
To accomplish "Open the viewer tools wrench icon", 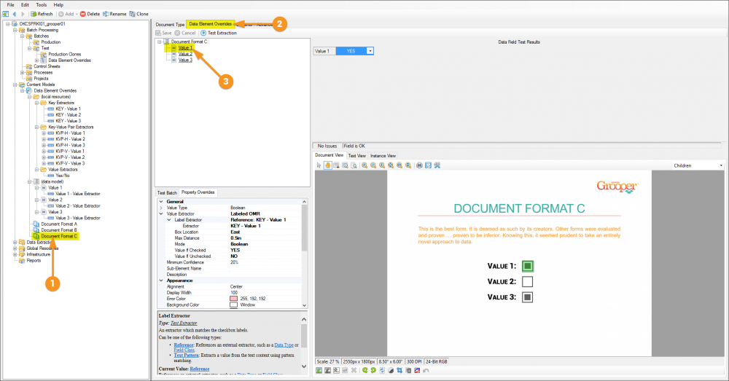I will (437, 165).
